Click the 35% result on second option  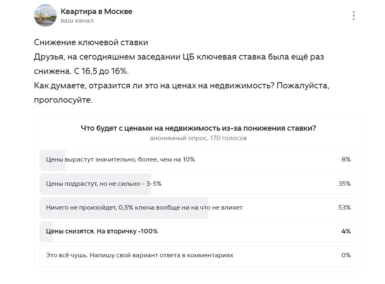345,184
